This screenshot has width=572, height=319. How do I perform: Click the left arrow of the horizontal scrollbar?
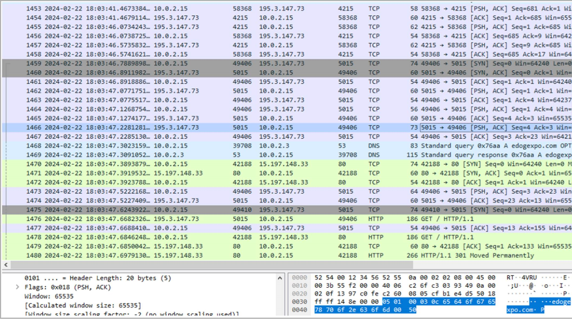6,265
